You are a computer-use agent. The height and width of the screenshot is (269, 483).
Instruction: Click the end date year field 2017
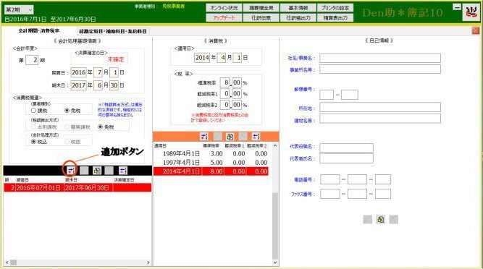click(x=78, y=85)
